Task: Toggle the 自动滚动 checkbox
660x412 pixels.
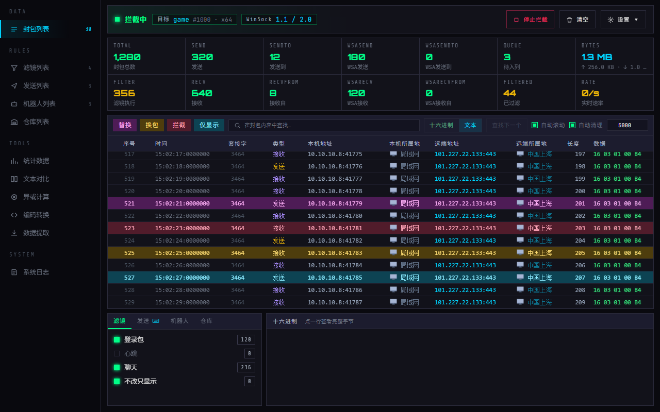Action: pyautogui.click(x=535, y=125)
